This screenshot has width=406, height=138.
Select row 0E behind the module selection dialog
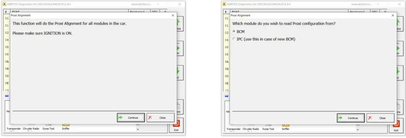[x=227, y=83]
